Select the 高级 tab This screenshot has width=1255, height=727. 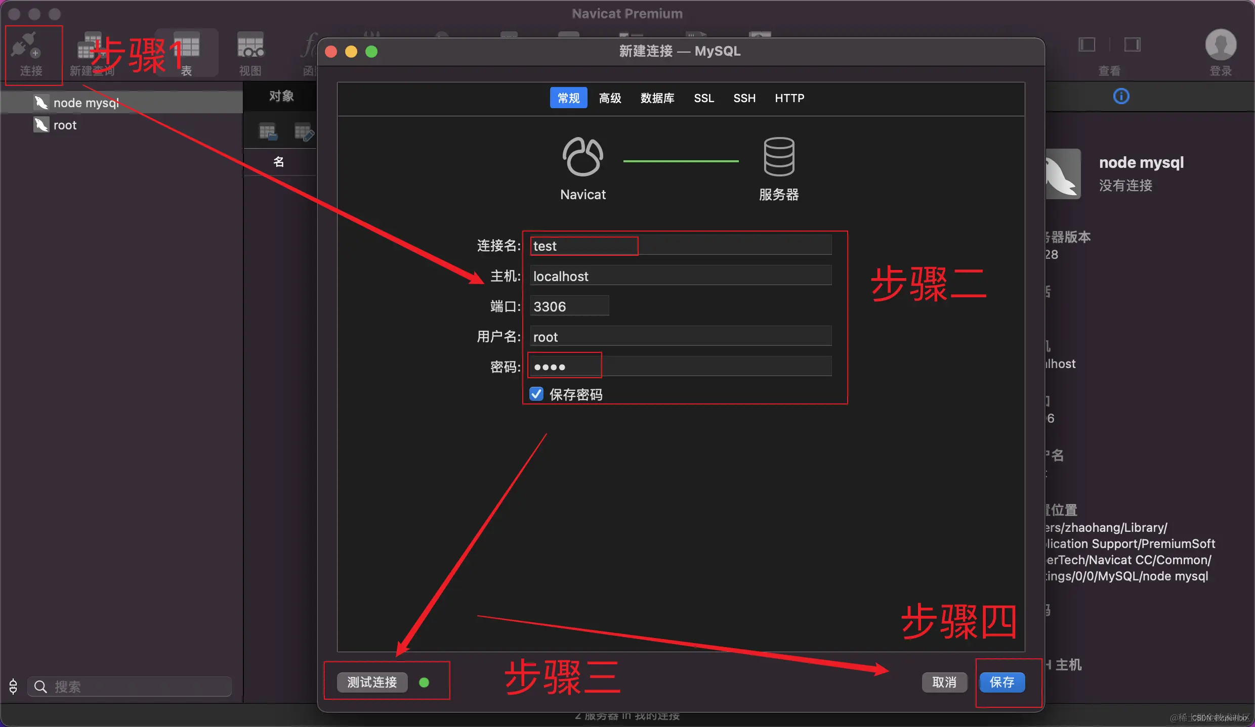(610, 98)
